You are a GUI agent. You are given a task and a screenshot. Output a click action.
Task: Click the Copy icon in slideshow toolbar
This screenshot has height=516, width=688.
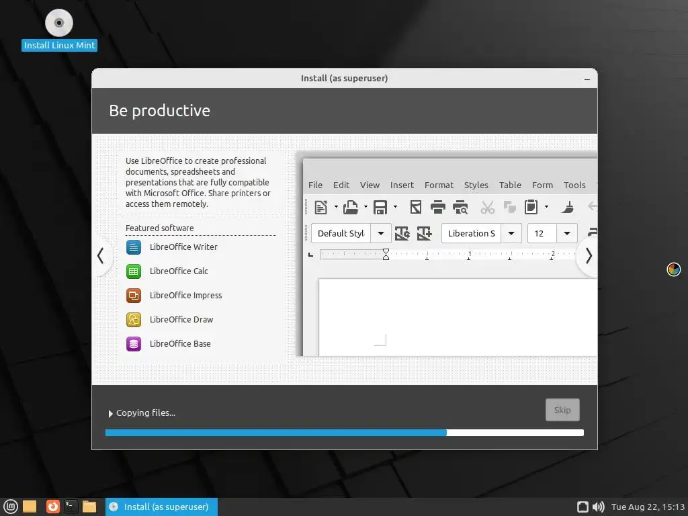pyautogui.click(x=509, y=207)
